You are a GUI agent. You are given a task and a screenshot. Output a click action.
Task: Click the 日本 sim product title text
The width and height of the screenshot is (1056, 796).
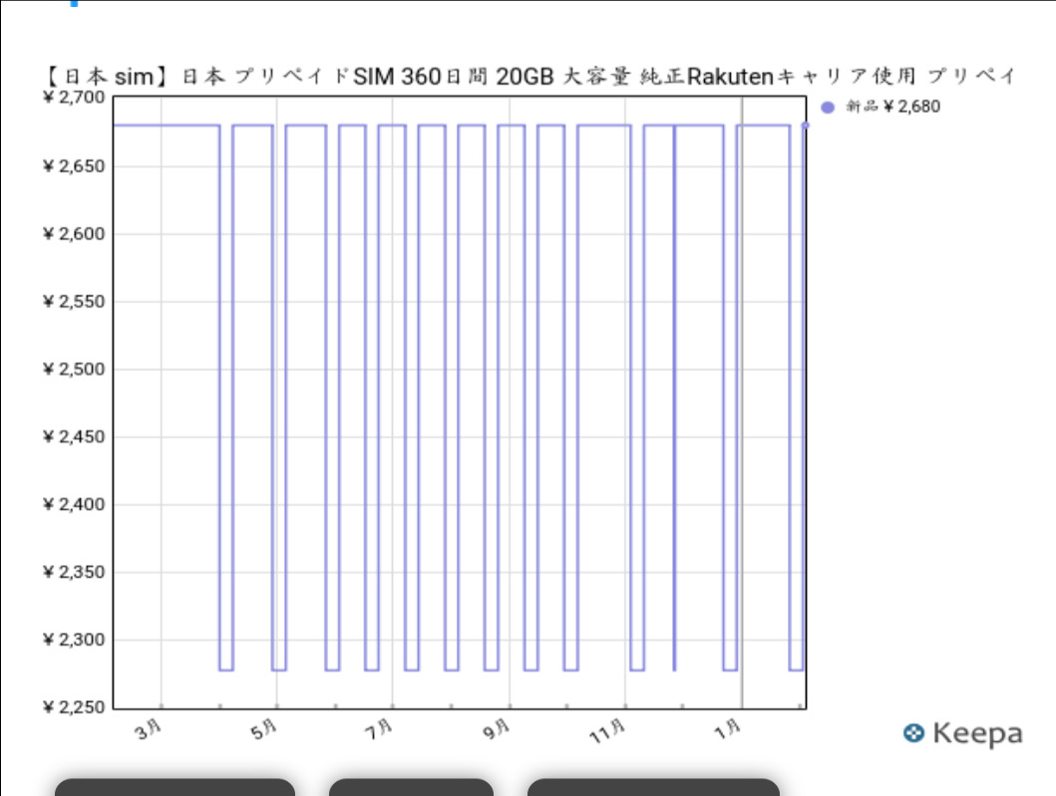529,78
